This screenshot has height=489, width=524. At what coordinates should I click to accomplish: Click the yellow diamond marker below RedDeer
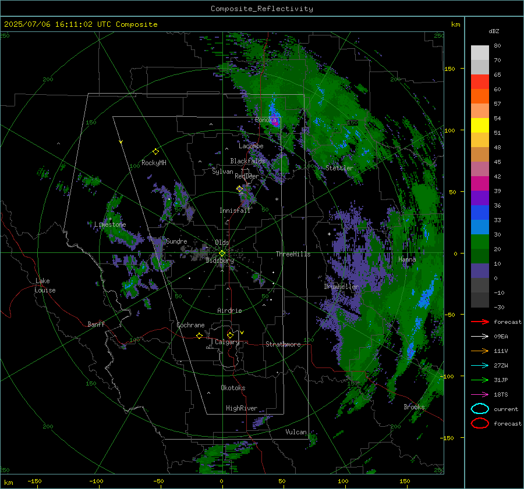239,189
